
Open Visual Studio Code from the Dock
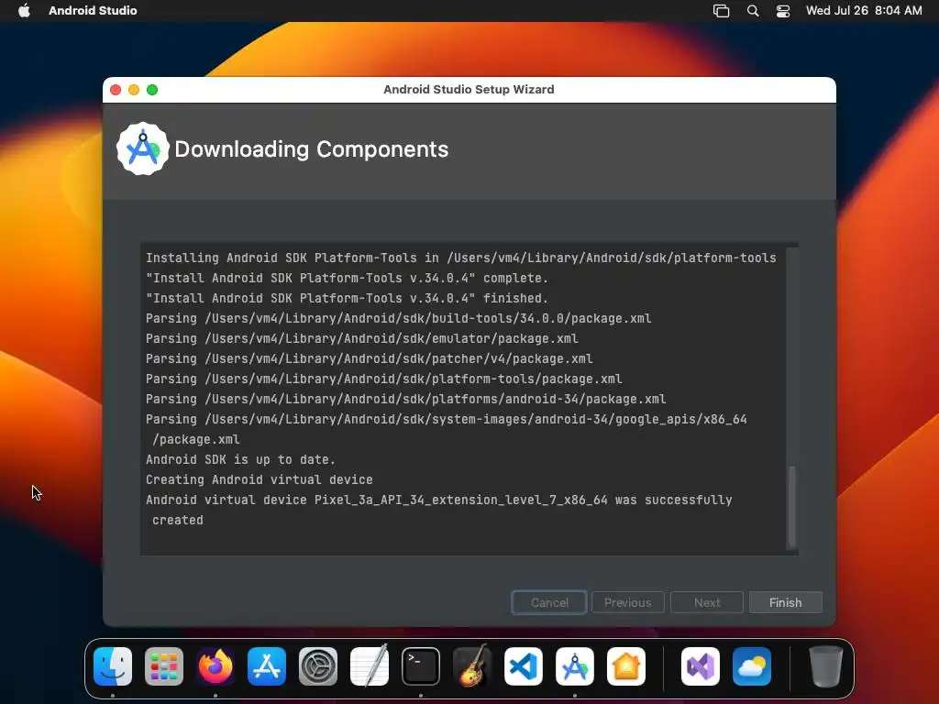524,666
